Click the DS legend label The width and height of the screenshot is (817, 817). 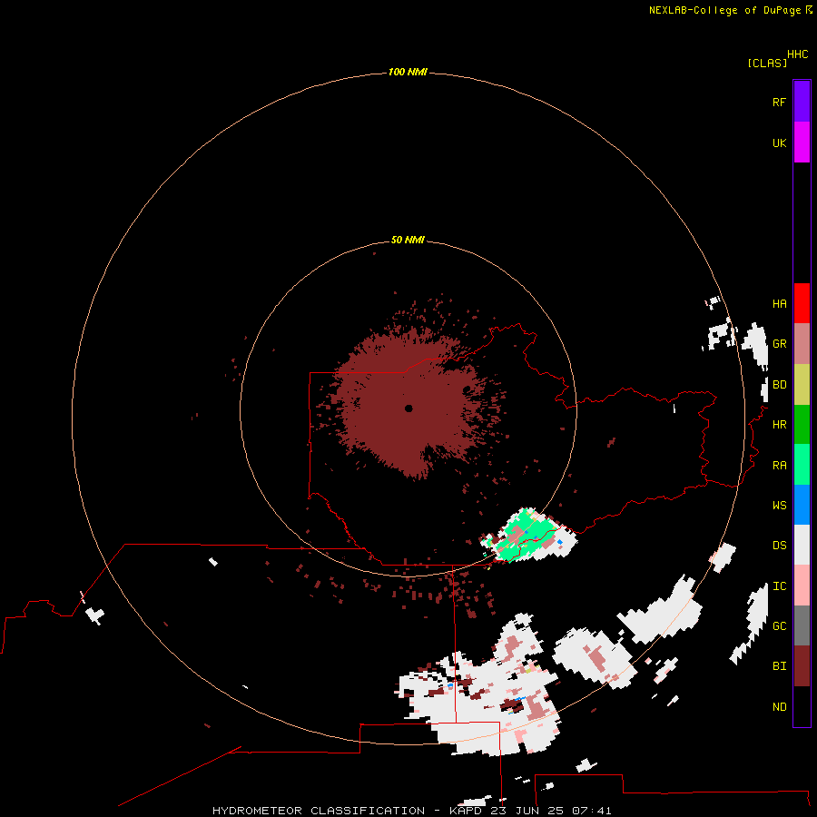point(779,545)
